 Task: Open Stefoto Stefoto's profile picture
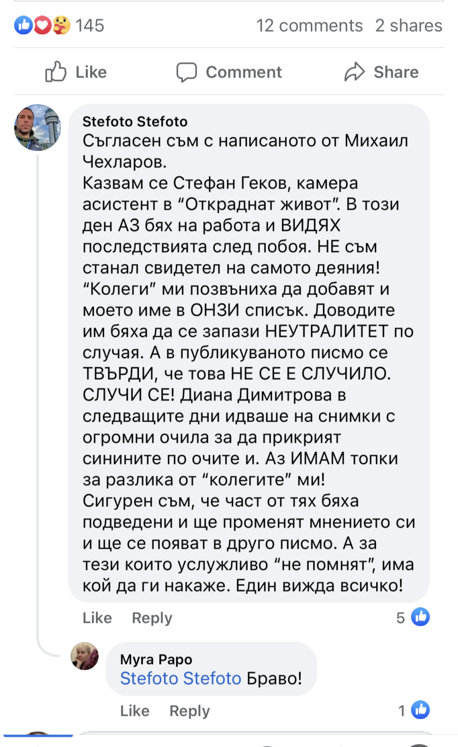38,128
